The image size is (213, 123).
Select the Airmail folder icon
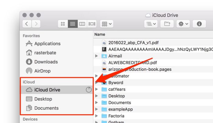[x=104, y=56]
